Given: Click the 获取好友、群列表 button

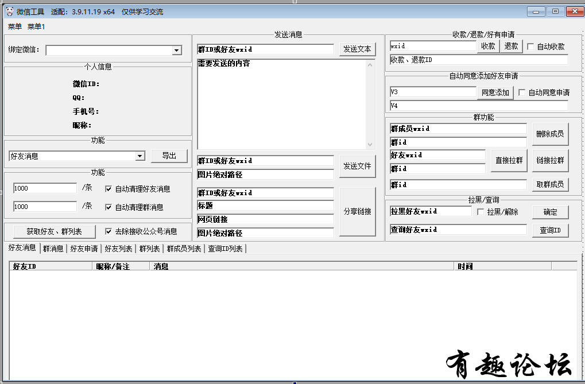Looking at the screenshot, I should click(55, 231).
